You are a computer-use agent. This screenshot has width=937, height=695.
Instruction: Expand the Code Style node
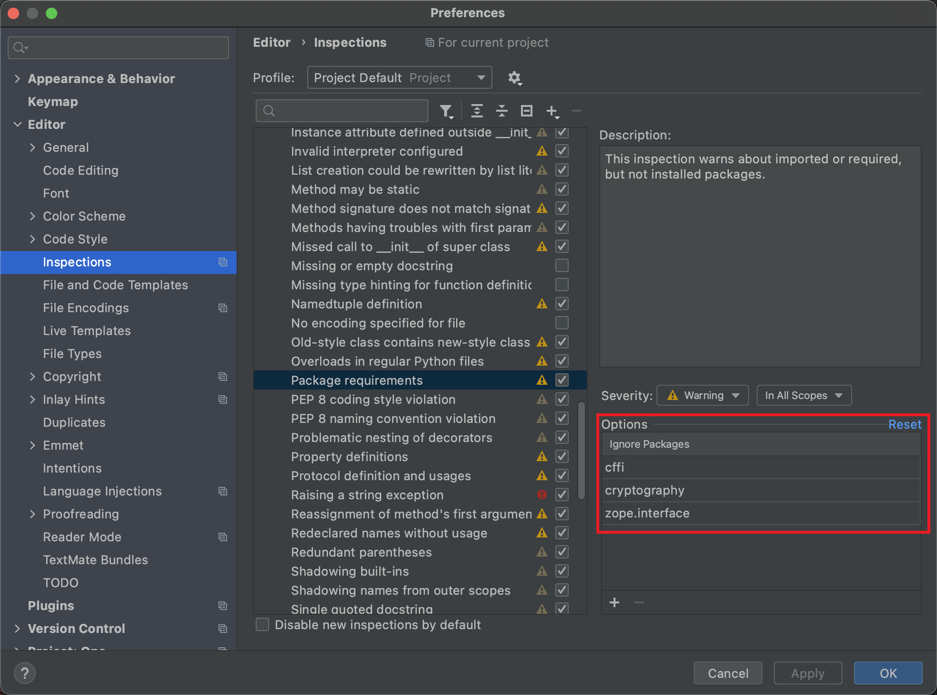tap(32, 239)
